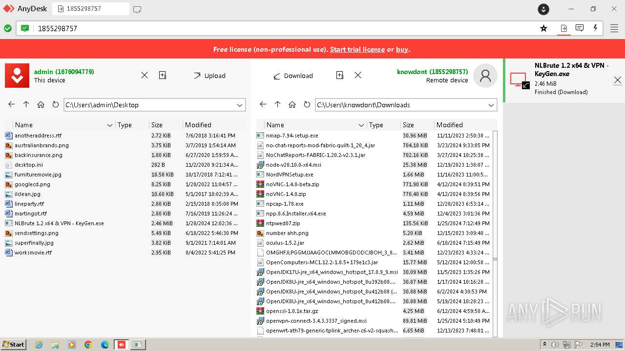Go up one folder in remote pane
Screen dimensions: 625x351
tap(278, 104)
